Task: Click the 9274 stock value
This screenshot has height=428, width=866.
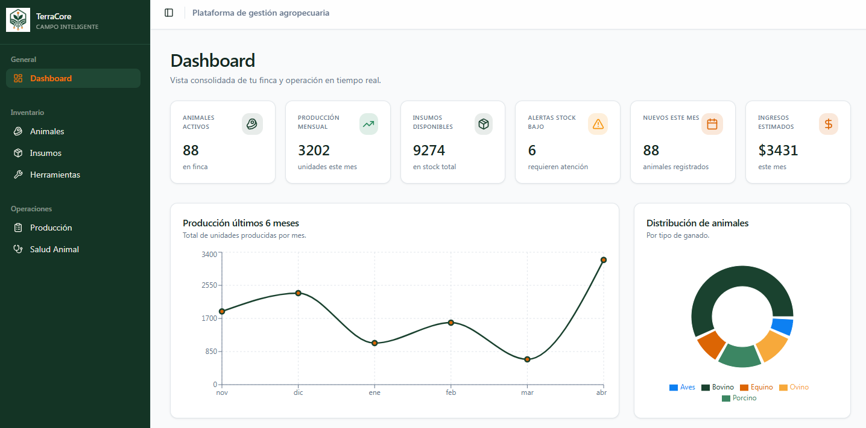Action: pyautogui.click(x=429, y=150)
